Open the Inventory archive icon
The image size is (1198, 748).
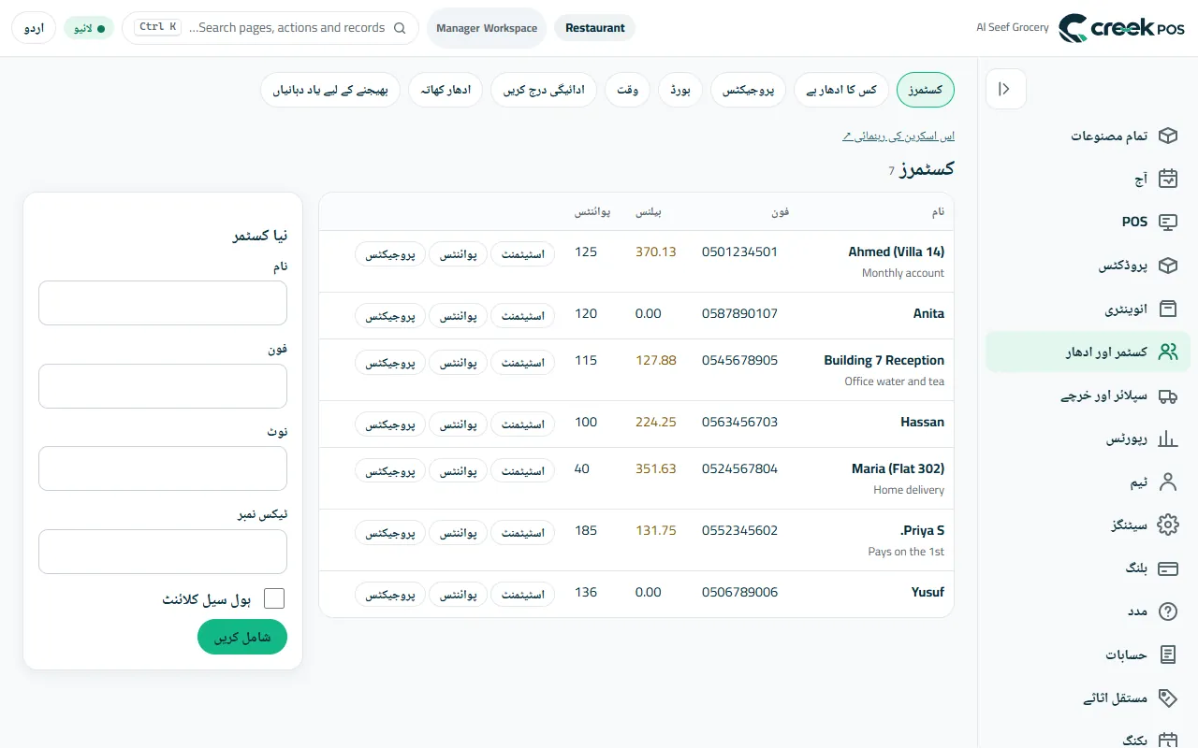tap(1167, 309)
